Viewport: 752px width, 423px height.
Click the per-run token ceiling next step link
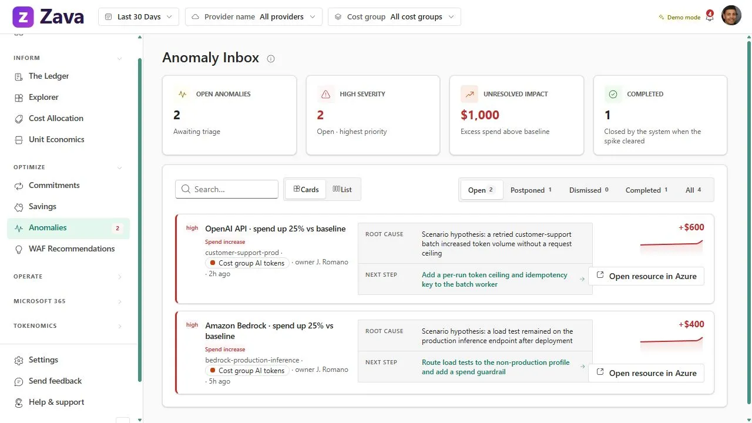click(x=495, y=280)
